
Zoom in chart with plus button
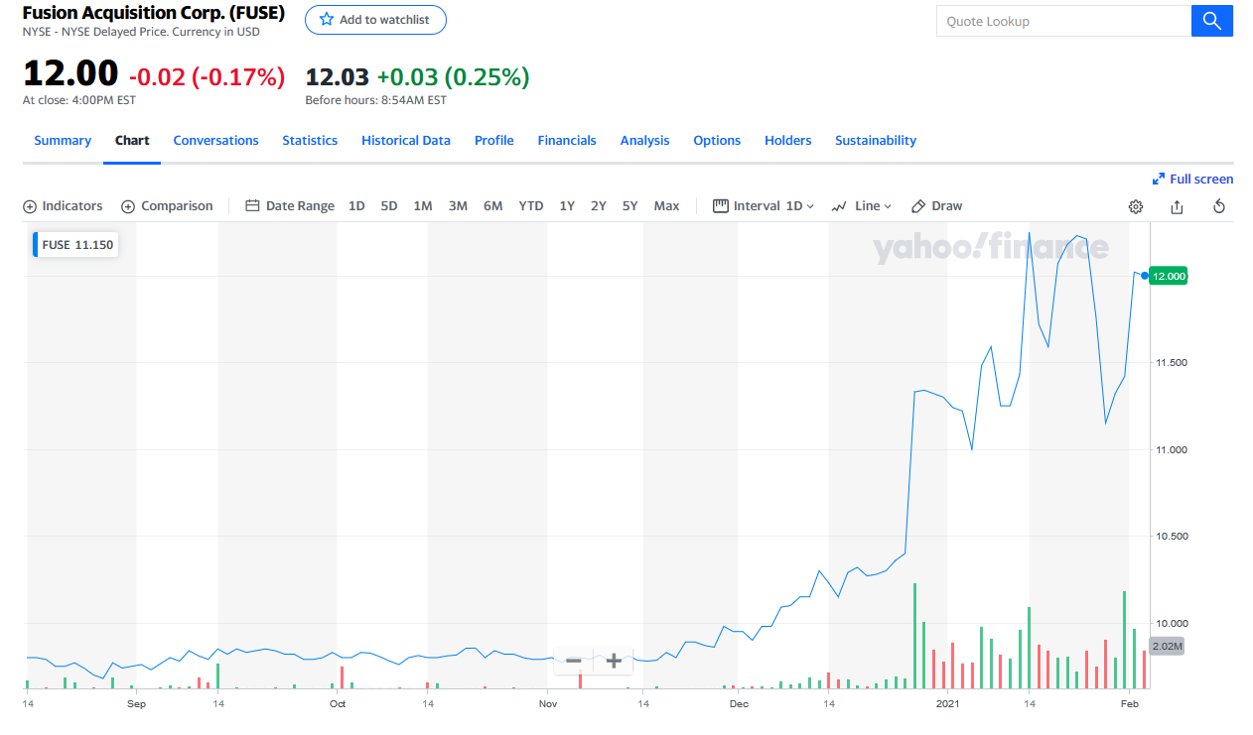tap(614, 661)
